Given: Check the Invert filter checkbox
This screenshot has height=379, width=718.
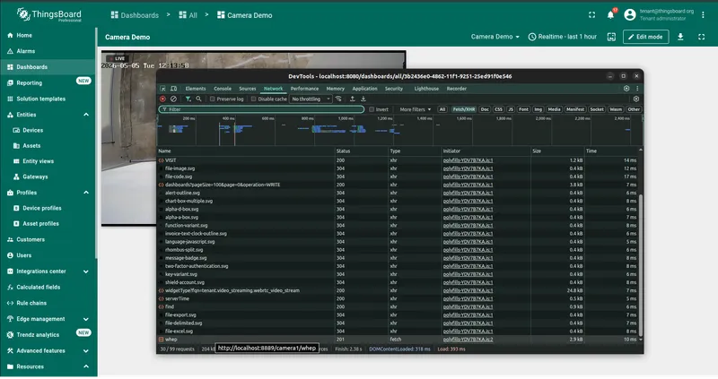Looking at the screenshot, I should [x=372, y=109].
